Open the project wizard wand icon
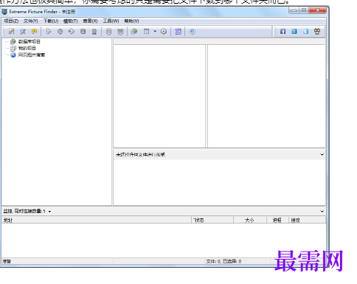The height and width of the screenshot is (284, 357). [x=23, y=32]
